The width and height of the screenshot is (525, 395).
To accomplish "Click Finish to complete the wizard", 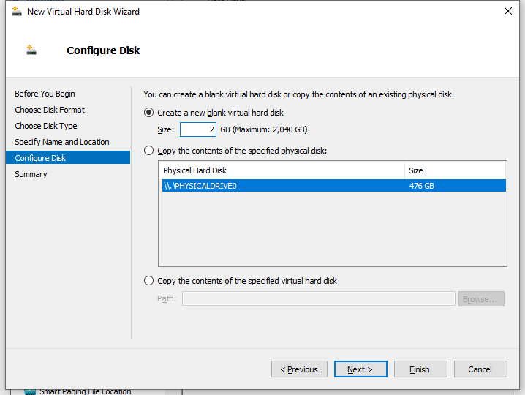I will [420, 369].
